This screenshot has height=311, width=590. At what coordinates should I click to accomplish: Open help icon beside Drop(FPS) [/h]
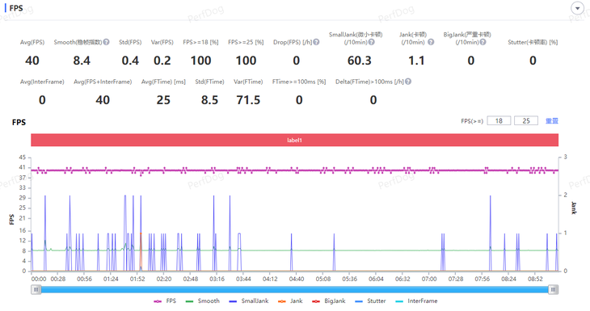tap(316, 42)
